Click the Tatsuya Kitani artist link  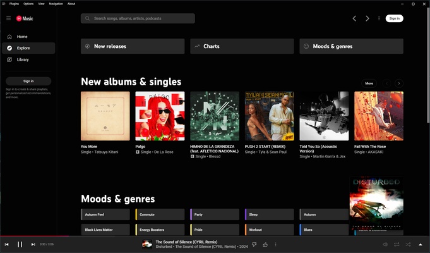pyautogui.click(x=106, y=152)
